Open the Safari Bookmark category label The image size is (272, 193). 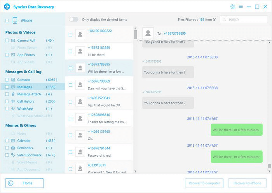[x=29, y=155]
